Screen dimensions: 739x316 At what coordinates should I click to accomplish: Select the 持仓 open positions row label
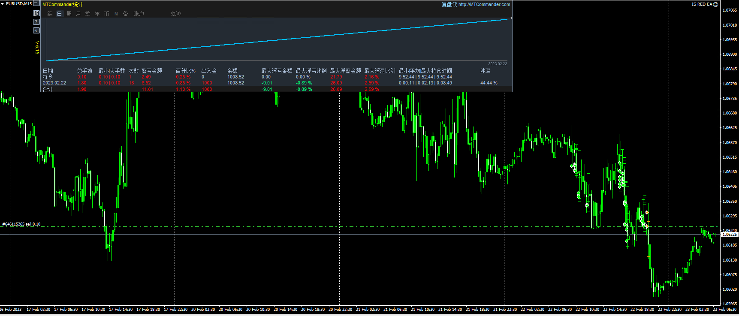click(48, 77)
